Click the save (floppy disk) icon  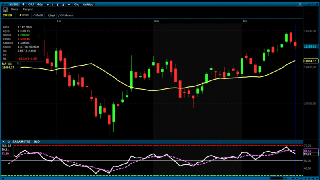(5, 9)
